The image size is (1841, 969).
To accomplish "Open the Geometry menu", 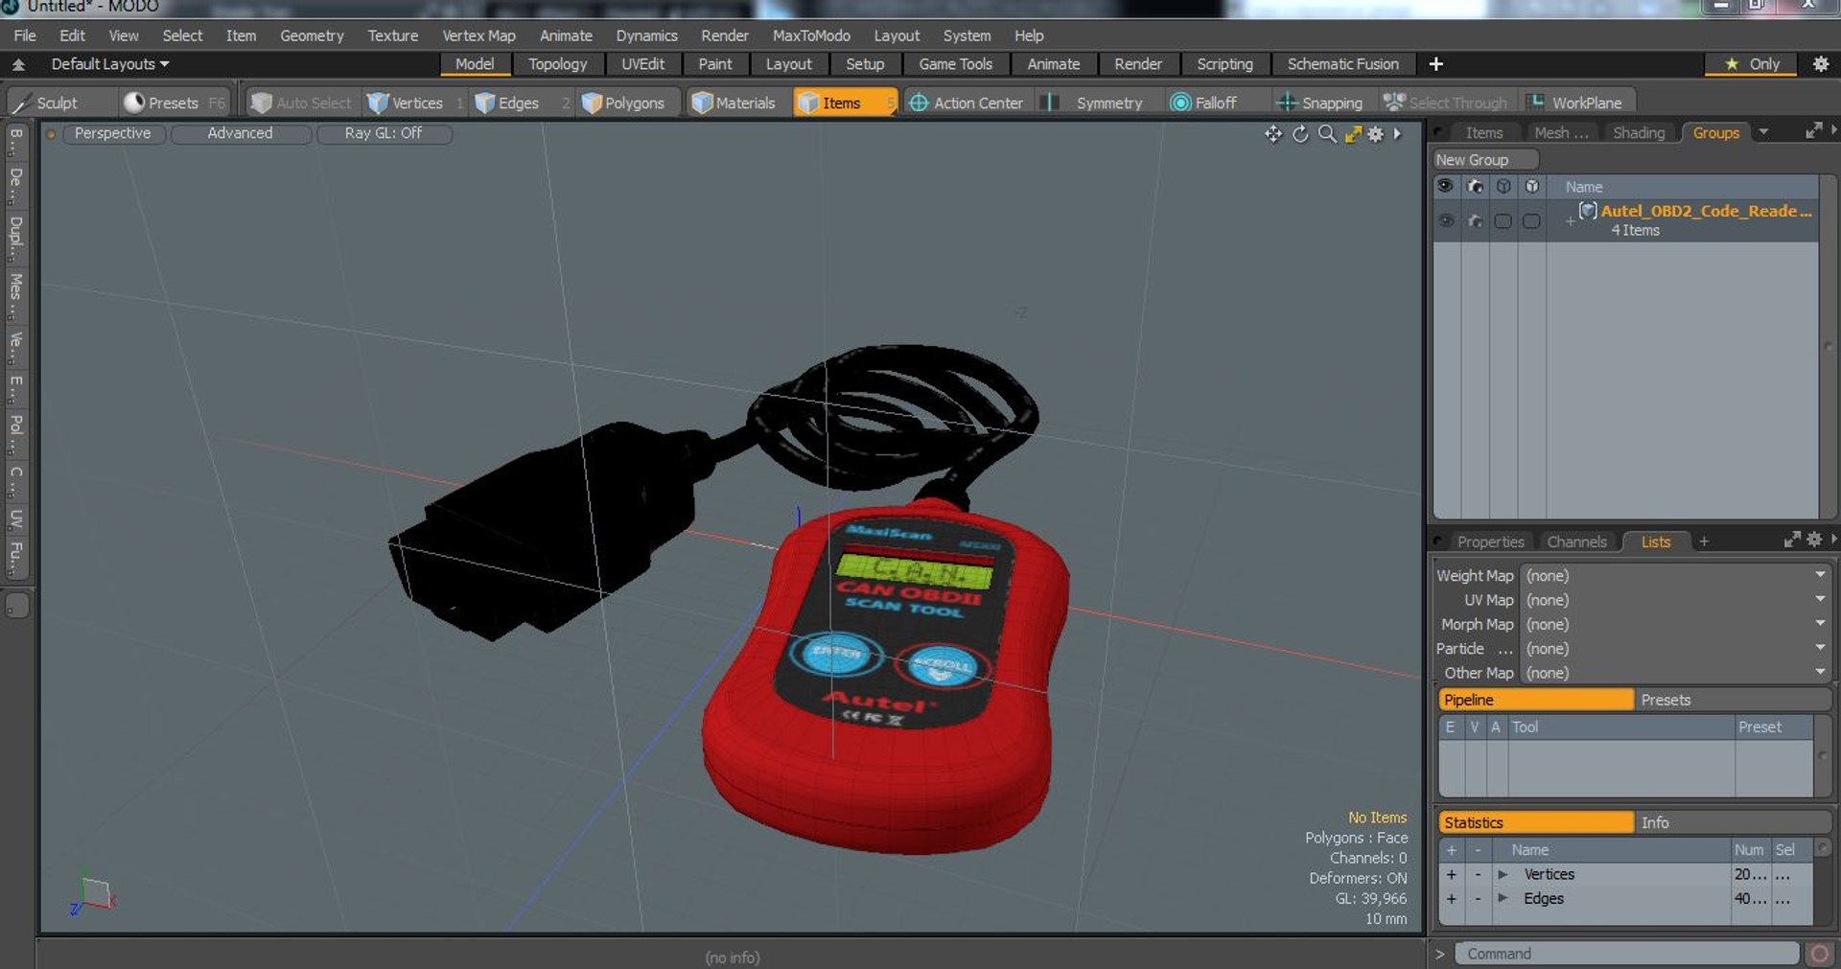I will [312, 35].
